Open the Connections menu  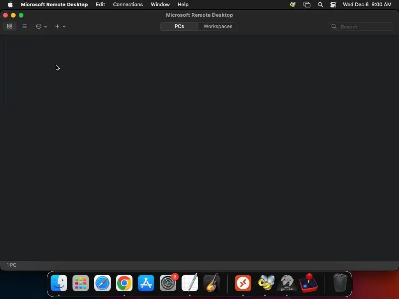pos(128,4)
